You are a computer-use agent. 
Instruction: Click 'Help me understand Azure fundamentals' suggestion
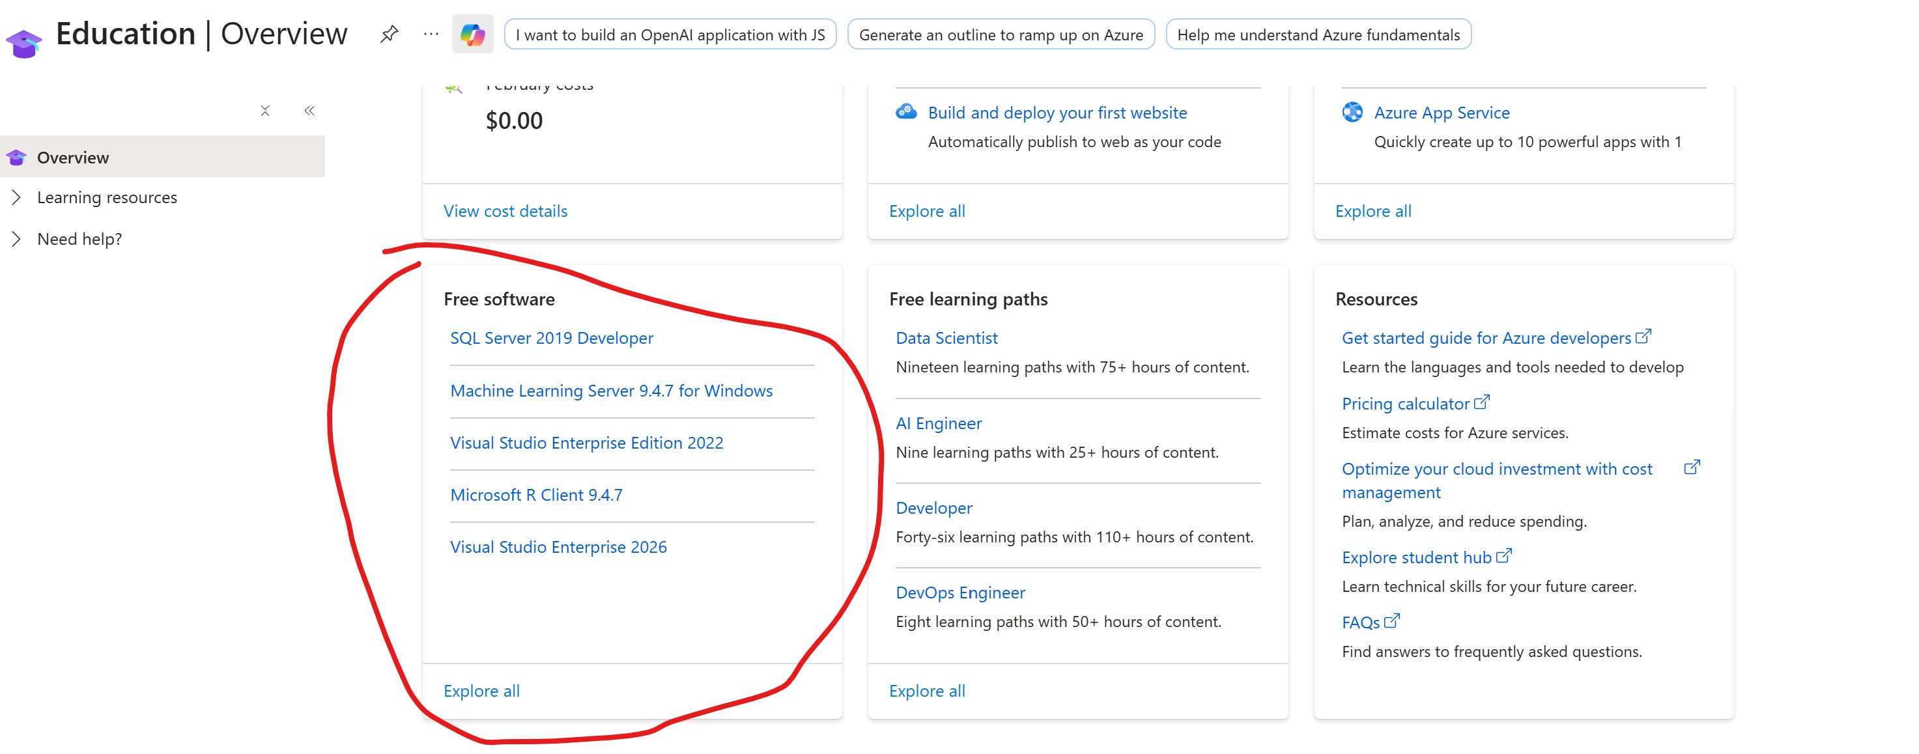pos(1318,35)
